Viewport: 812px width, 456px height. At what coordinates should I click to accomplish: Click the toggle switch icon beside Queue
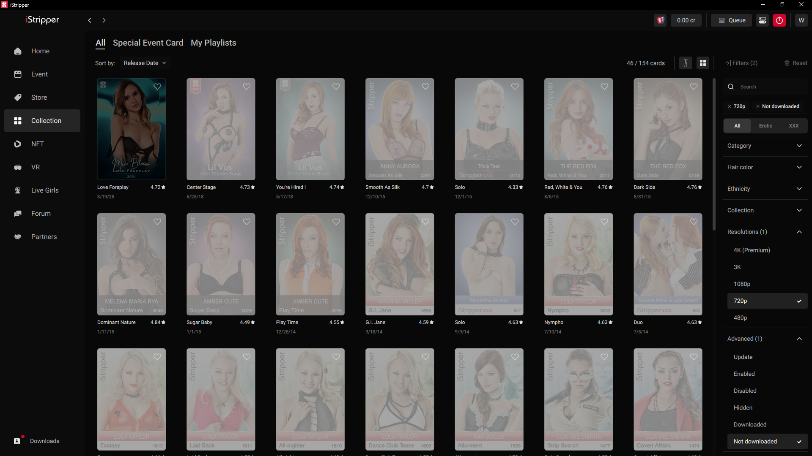(x=763, y=20)
